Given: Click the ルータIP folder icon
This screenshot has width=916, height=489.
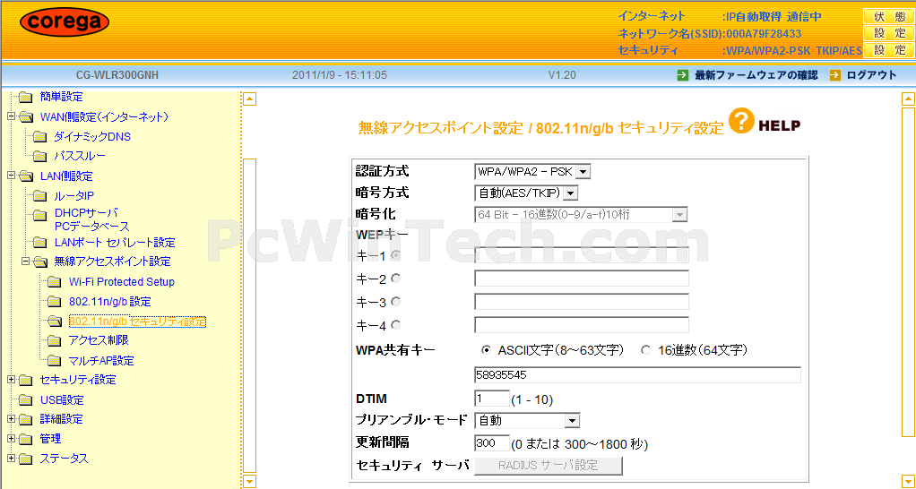Looking at the screenshot, I should click(39, 196).
